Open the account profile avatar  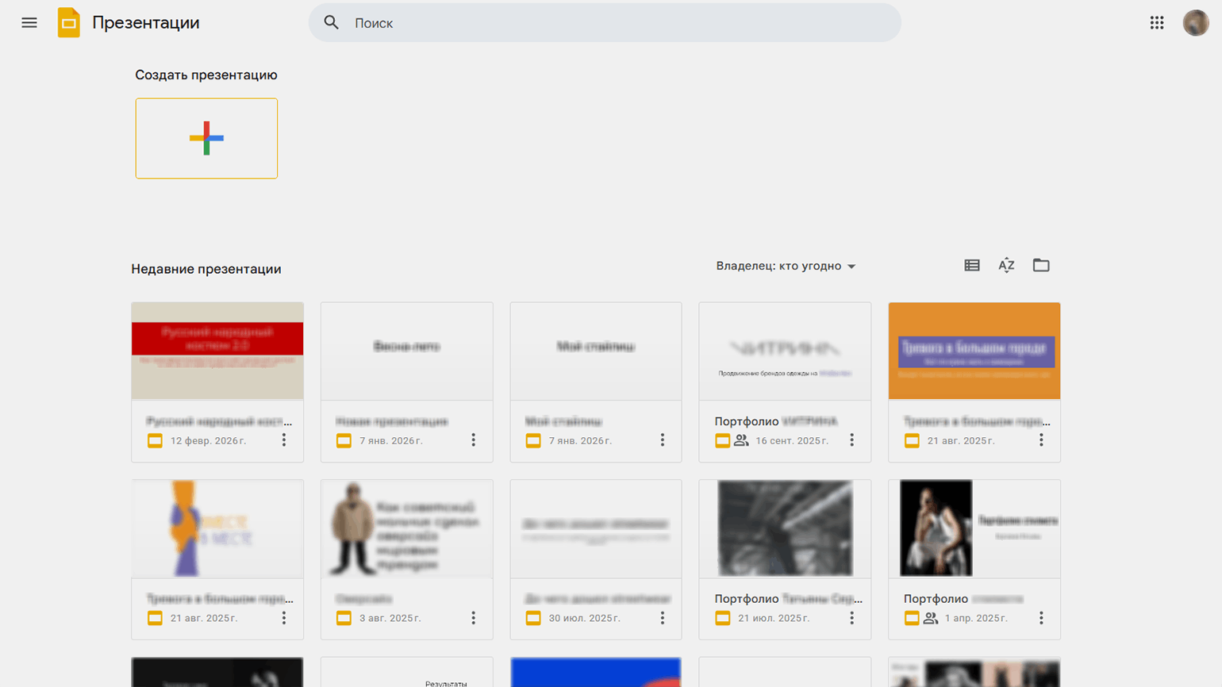[1195, 23]
